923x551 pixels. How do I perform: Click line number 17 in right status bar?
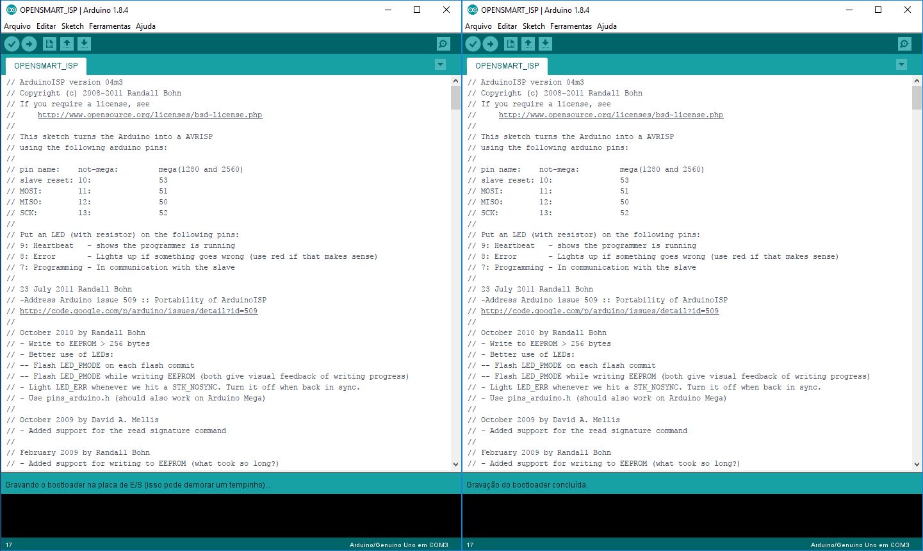(x=470, y=545)
